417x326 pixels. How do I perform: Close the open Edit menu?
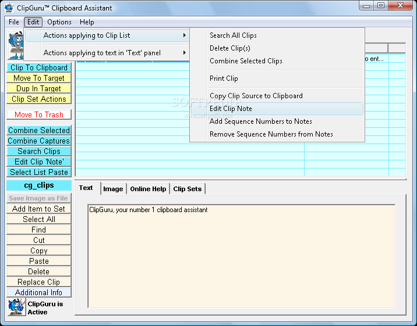33,22
